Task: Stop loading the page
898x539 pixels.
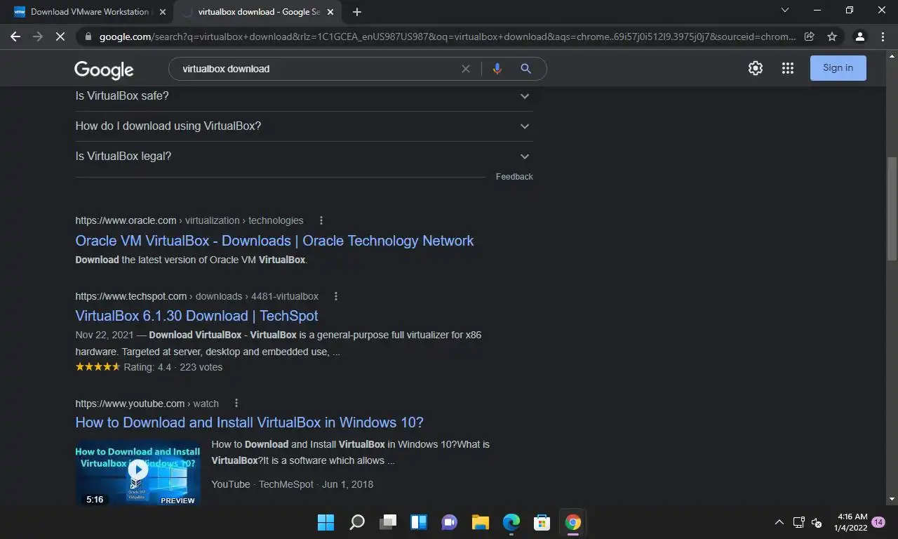Action: [60, 36]
